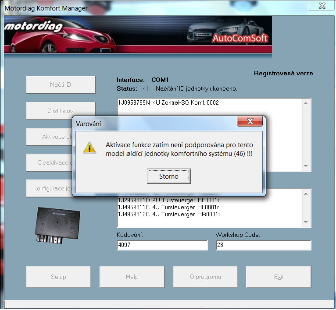Image resolution: width=336 pixels, height=310 pixels.
Task: Open the Help button
Action: (x=132, y=277)
